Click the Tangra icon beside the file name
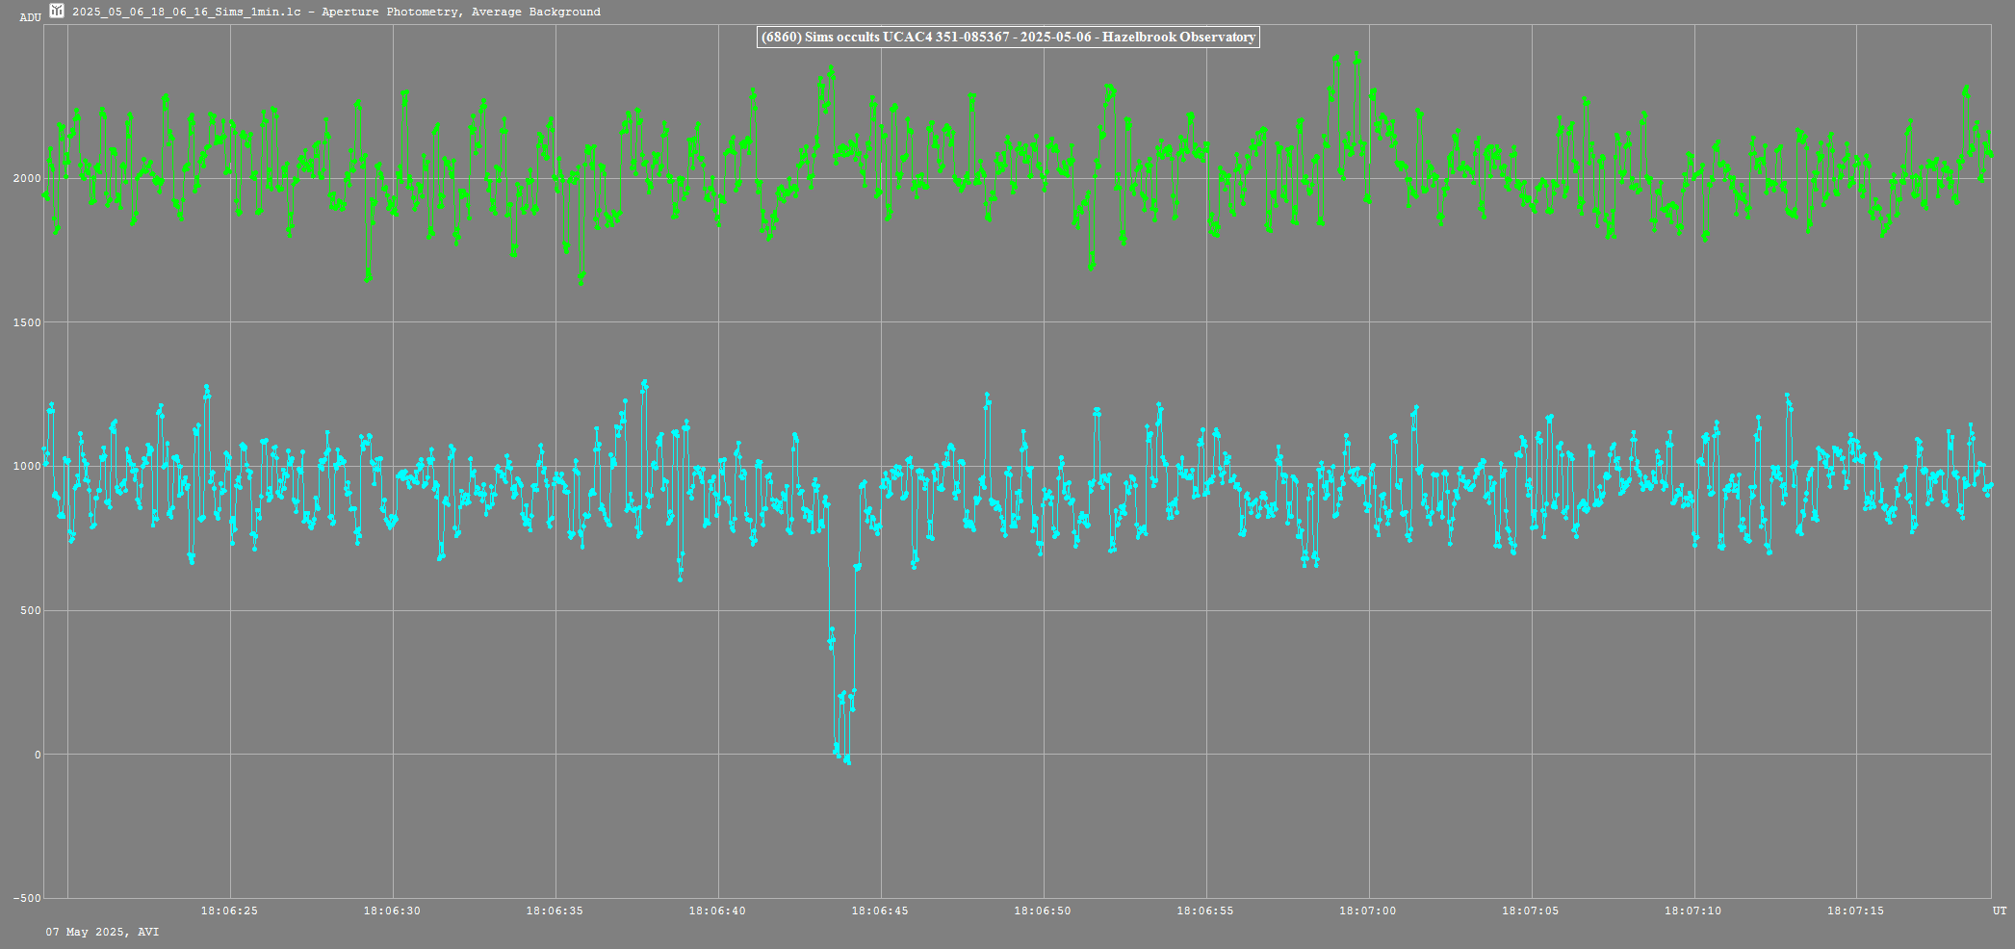2015x949 pixels. pos(57,12)
